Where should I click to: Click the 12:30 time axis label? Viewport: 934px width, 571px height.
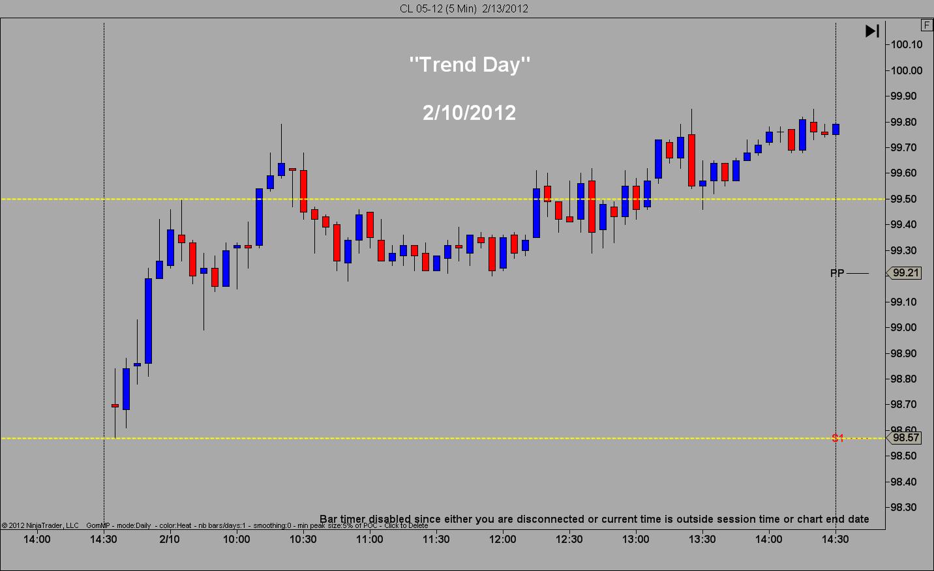pos(569,539)
